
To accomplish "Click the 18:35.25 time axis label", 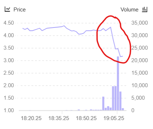I will click(59, 118).
